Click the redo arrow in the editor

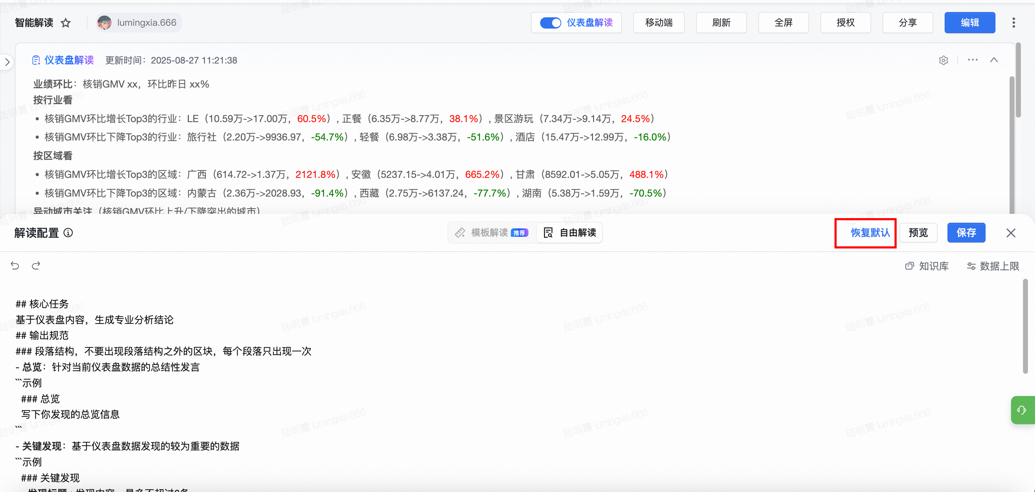click(x=36, y=265)
